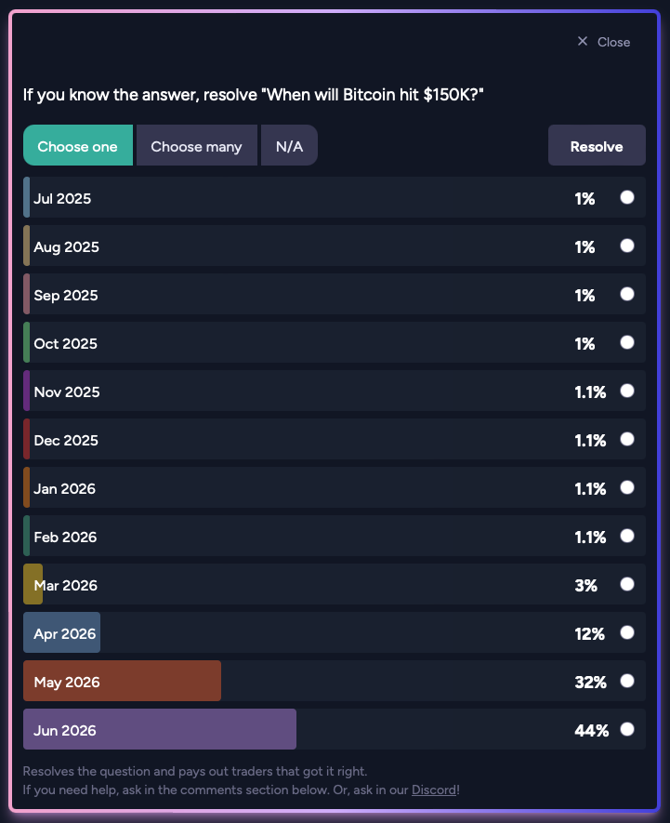Select the Apr 2026 radio button

[x=627, y=632]
